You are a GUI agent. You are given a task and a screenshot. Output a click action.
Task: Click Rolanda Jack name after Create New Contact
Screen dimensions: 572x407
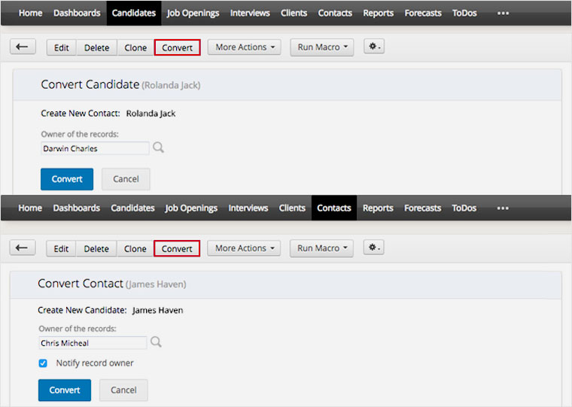pyautogui.click(x=151, y=114)
